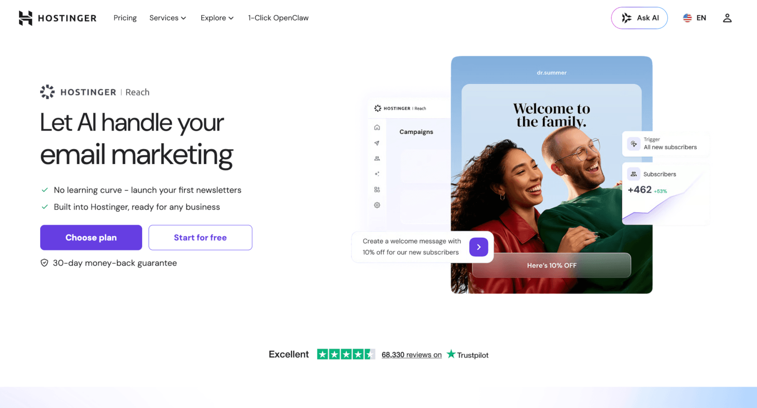Click the 'dr.summer' text in preview

tap(552, 73)
